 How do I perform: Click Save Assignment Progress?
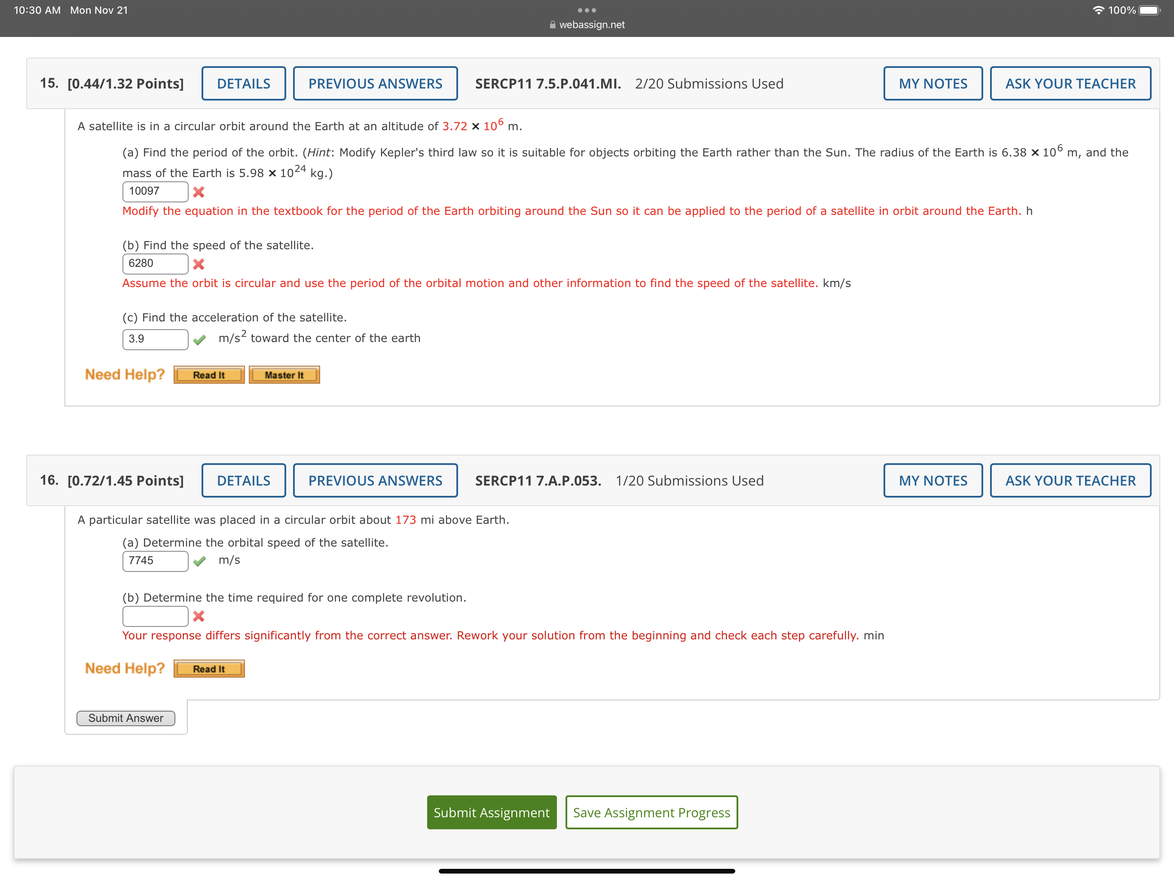click(651, 812)
